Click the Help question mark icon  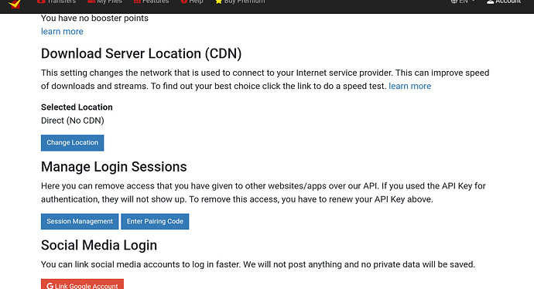tap(184, 2)
